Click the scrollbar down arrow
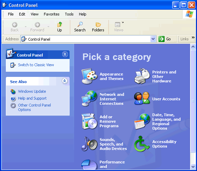 [193, 167]
